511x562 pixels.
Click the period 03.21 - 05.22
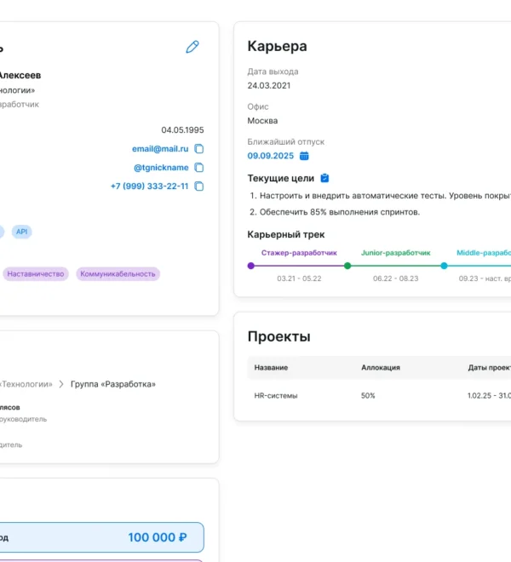click(x=299, y=278)
